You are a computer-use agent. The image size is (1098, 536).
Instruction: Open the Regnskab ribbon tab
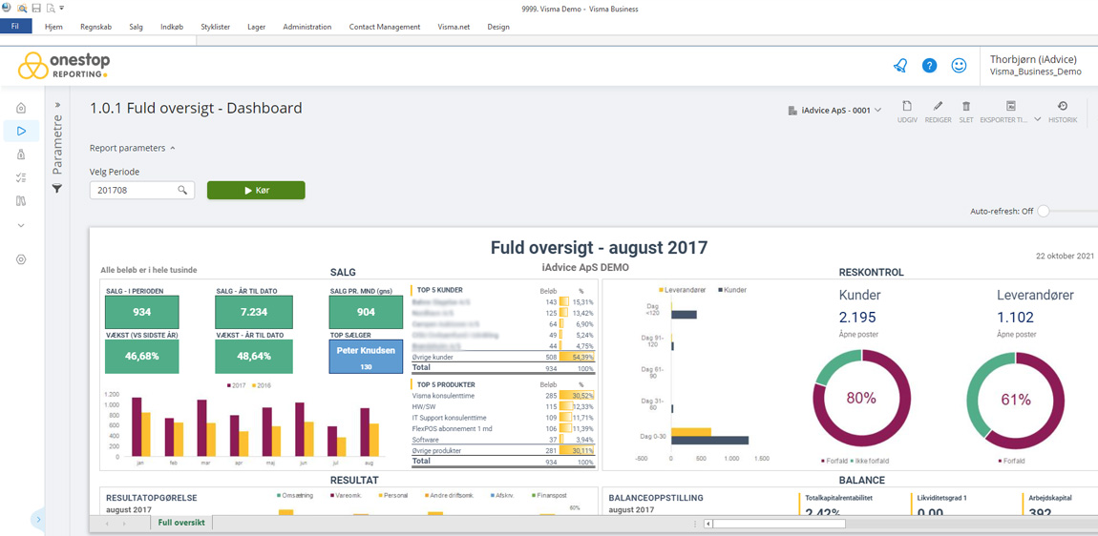96,27
